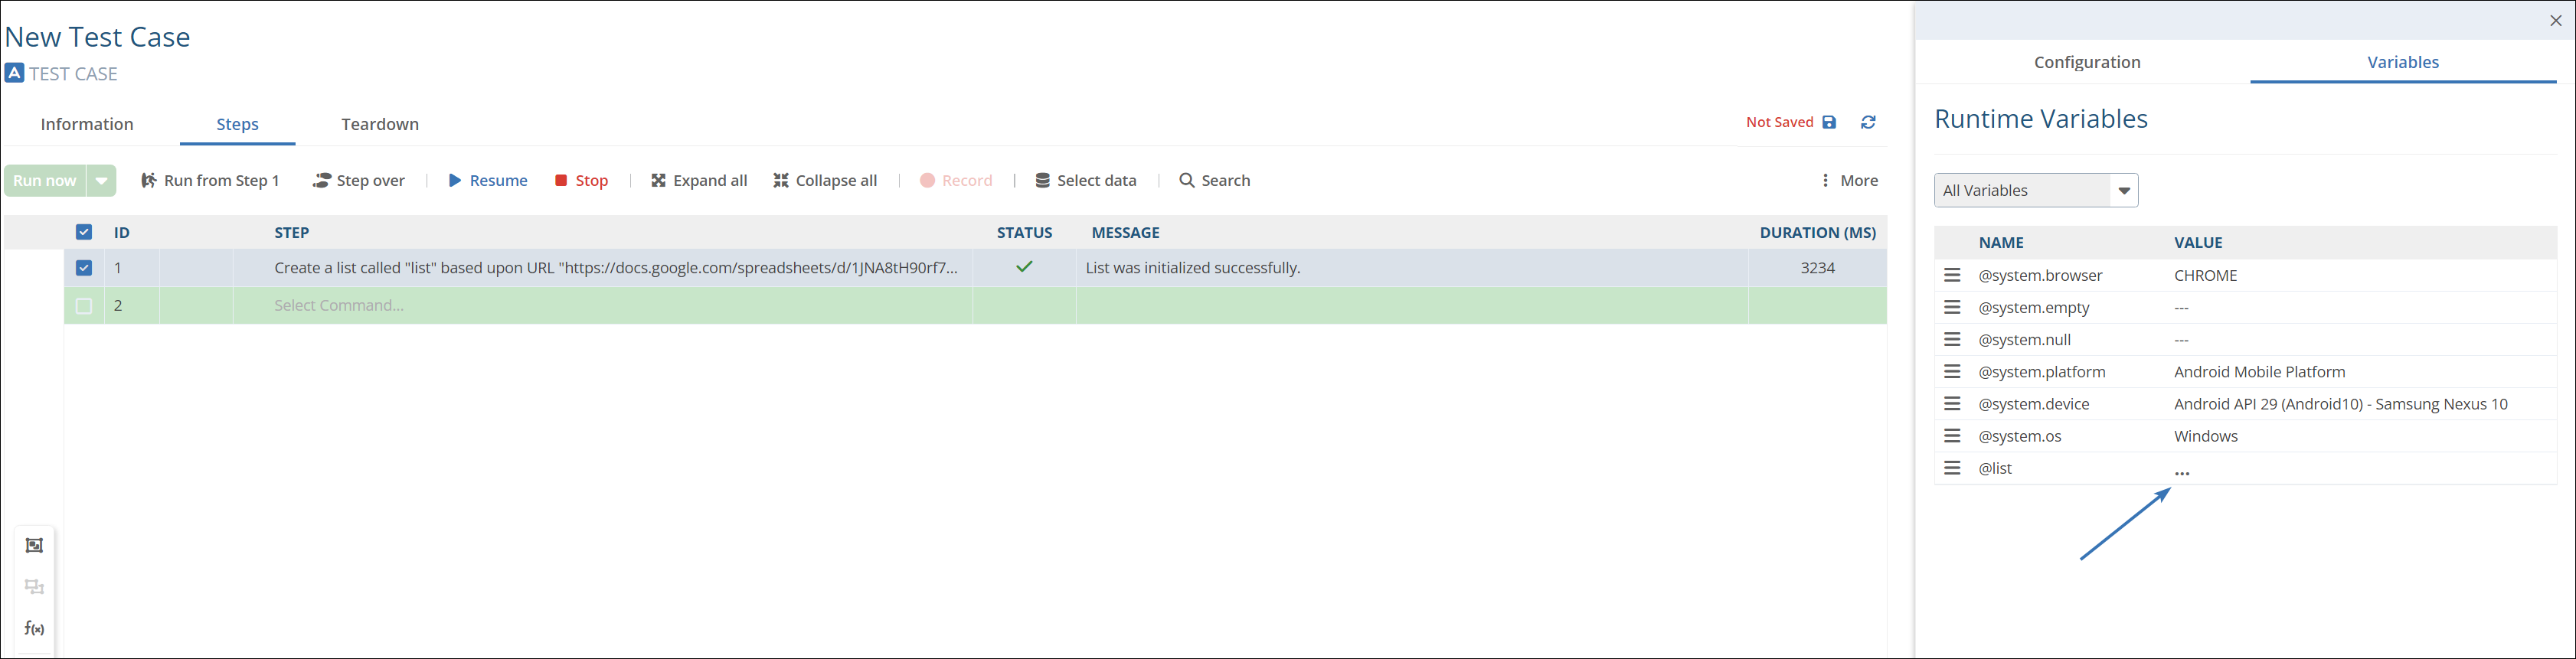Click the save icon beside Not Saved
The height and width of the screenshot is (659, 2576).
[1829, 122]
